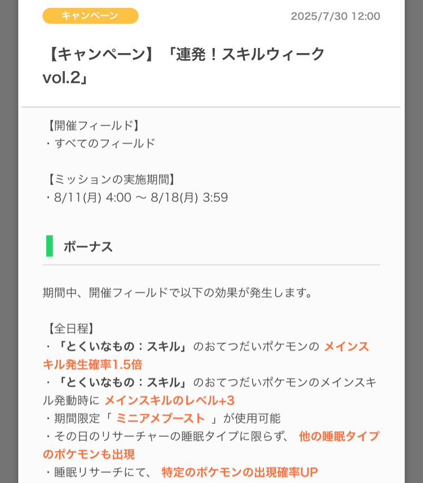The height and width of the screenshot is (483, 423).
Task: Click the first bold 「とくいなもの：スキル」 text
Action: [121, 346]
